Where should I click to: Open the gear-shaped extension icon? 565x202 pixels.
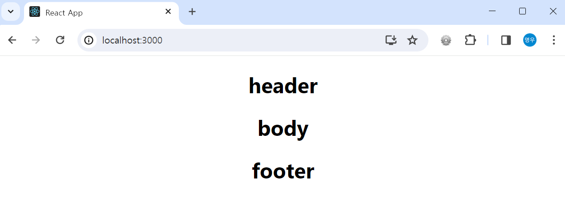446,40
